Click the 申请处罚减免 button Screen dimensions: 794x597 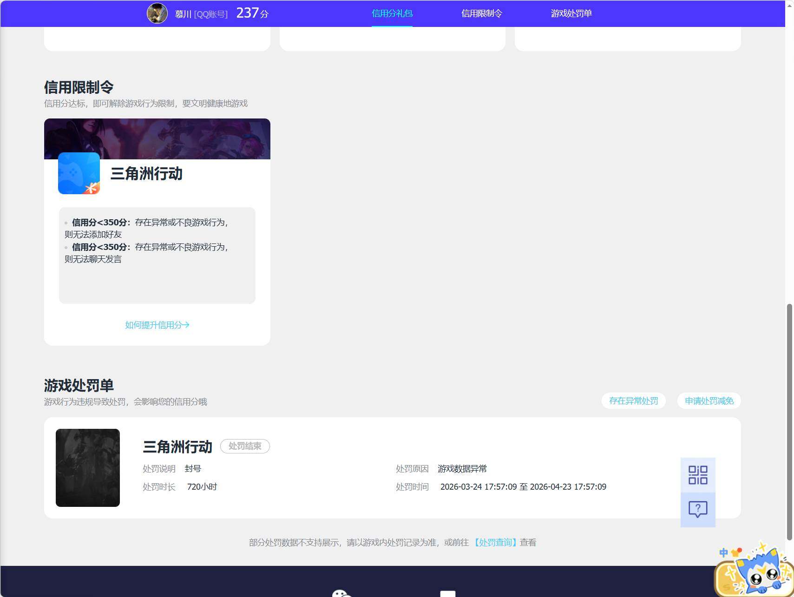pyautogui.click(x=709, y=400)
